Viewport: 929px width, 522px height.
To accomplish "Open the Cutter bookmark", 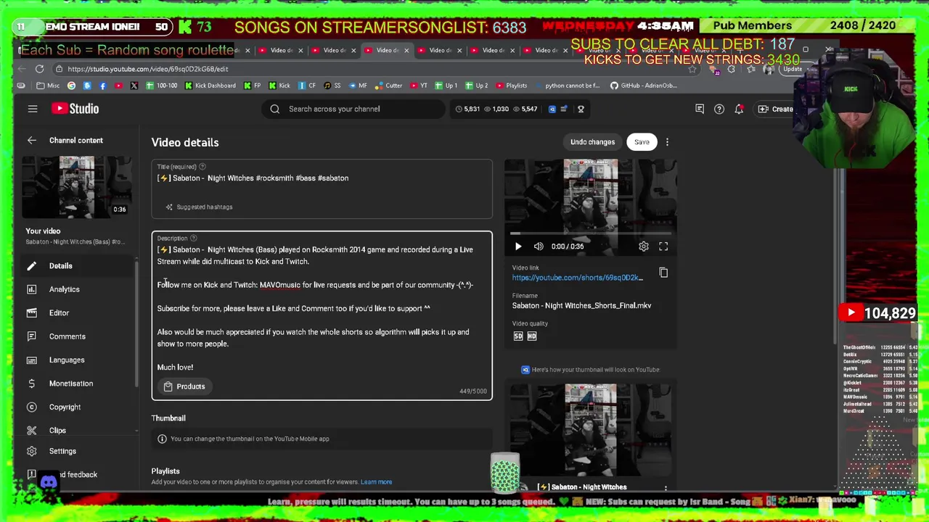I will tap(389, 86).
